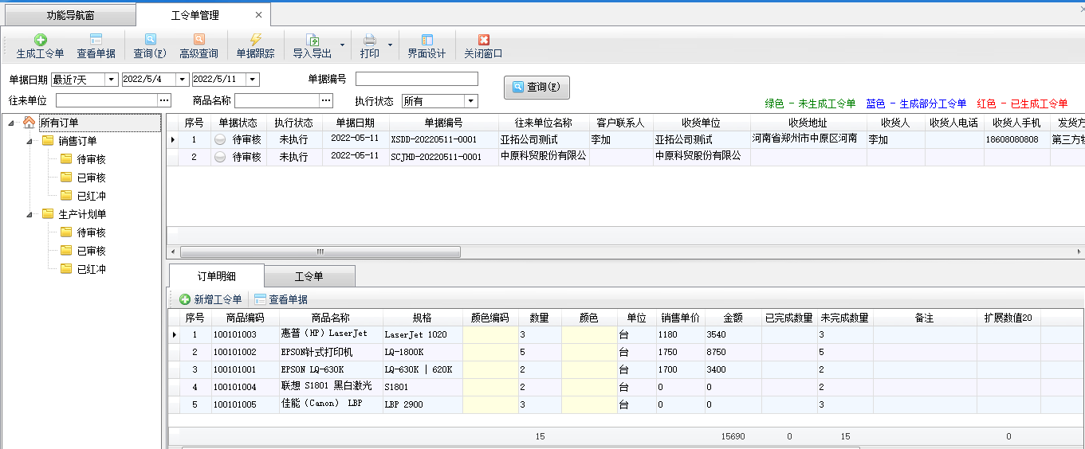
Task: Collapse the 生产计划单 tree node
Action: pos(29,214)
